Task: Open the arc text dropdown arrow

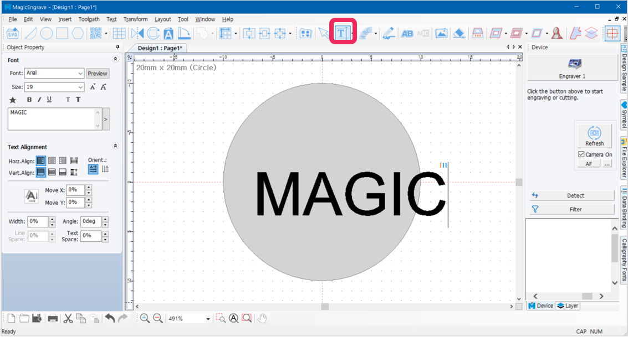Action: click(376, 34)
